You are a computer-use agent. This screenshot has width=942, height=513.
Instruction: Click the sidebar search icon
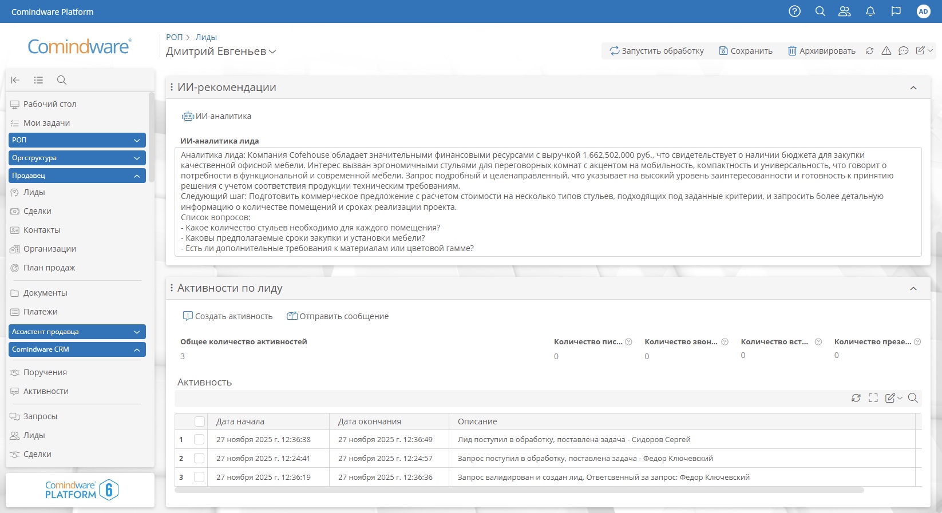[x=62, y=80]
